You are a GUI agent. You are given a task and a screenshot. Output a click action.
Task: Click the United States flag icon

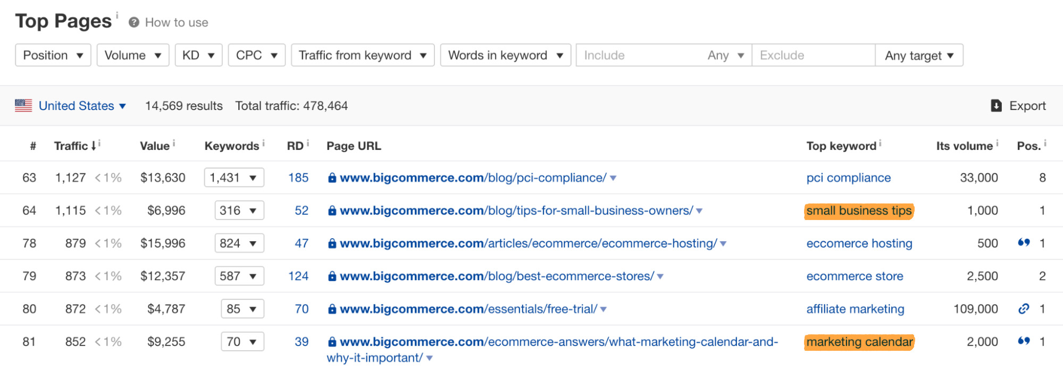[23, 106]
